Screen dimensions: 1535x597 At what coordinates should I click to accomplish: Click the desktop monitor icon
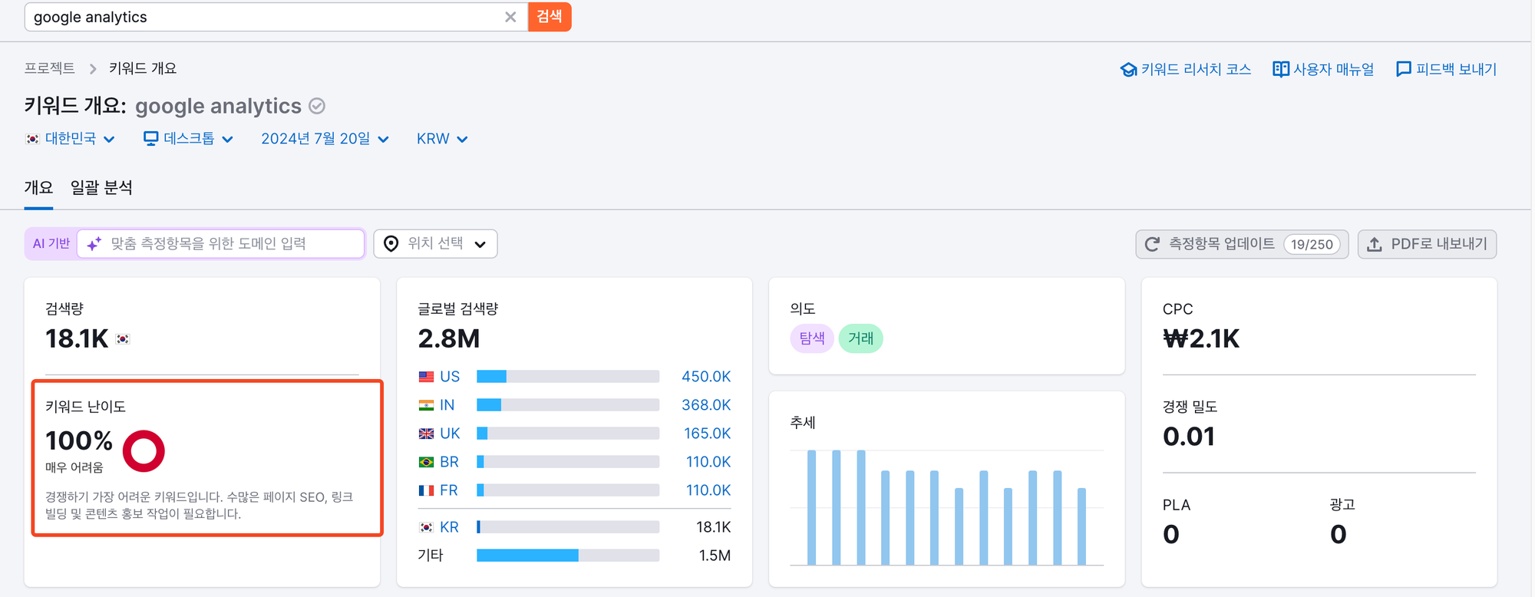[x=151, y=139]
